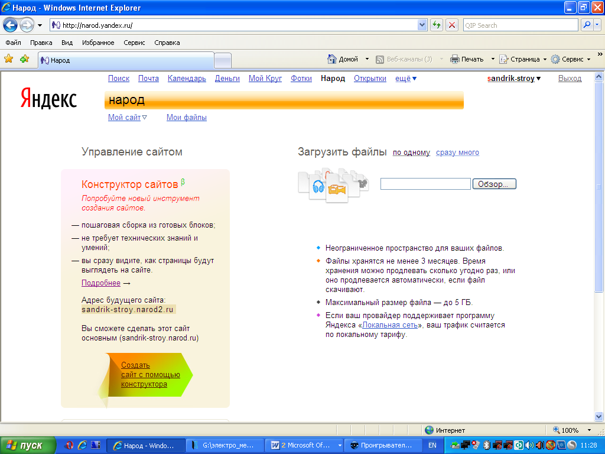Expand the Печать dropdown arrow

pyautogui.click(x=493, y=59)
